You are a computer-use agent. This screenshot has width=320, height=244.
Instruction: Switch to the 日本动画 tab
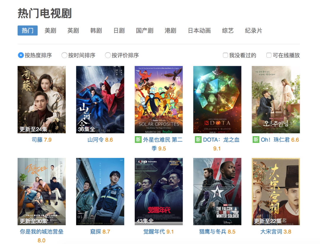click(199, 30)
